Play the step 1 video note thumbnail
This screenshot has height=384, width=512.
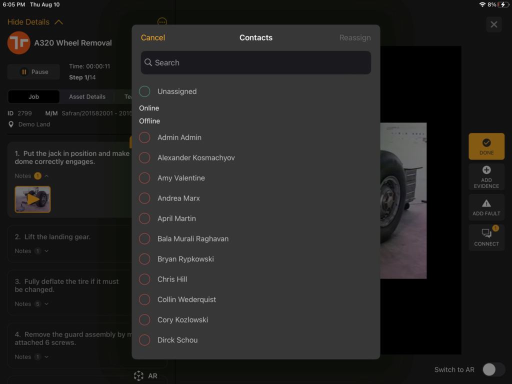click(32, 199)
